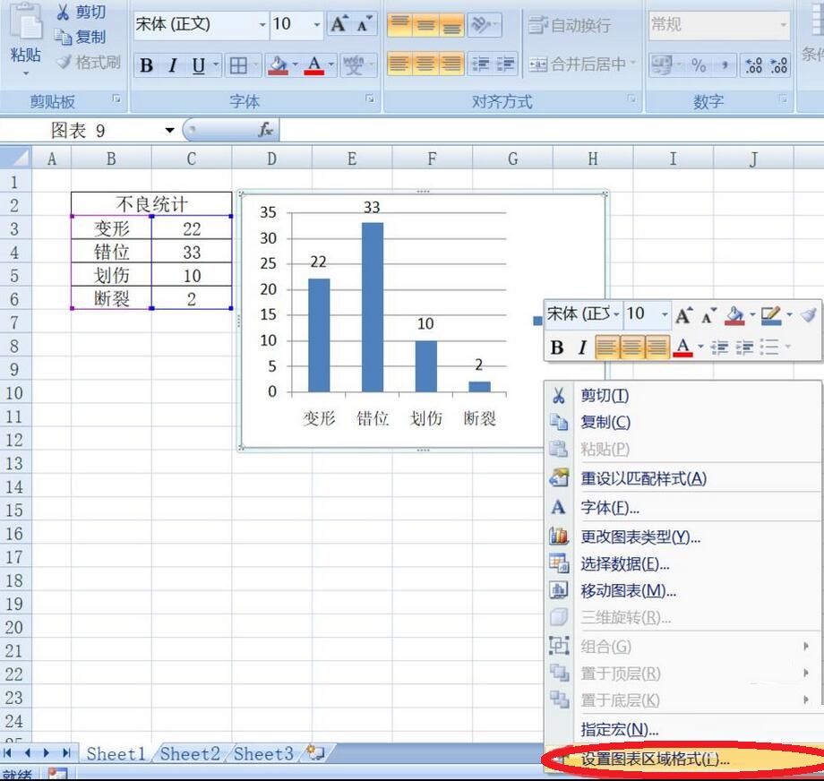Choose 更改图表类型(Y)... in context menu

(682, 536)
